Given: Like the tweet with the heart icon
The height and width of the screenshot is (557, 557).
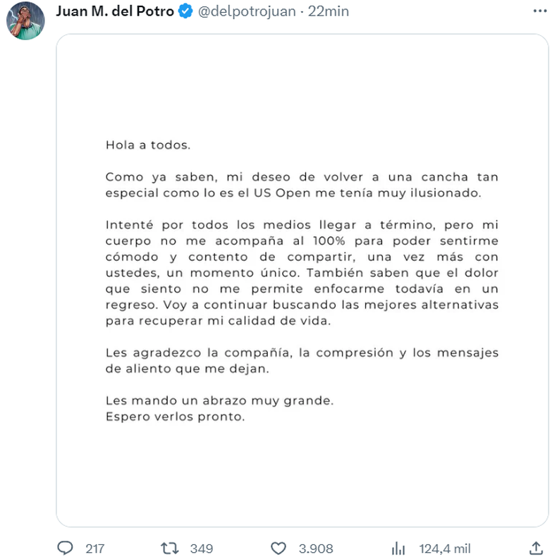Looking at the screenshot, I should tap(280, 548).
